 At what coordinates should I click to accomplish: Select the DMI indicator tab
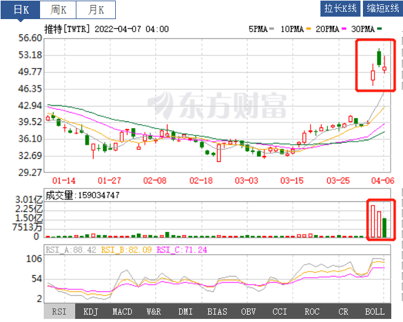185,311
